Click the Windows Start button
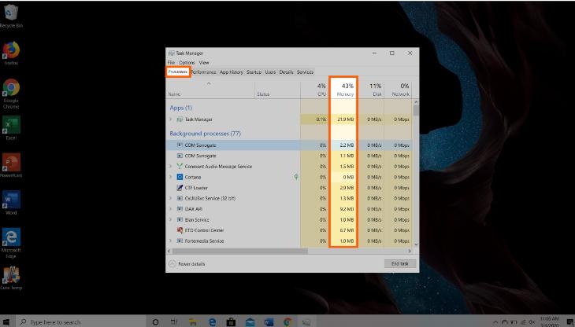This screenshot has height=327, width=575. 7,321
